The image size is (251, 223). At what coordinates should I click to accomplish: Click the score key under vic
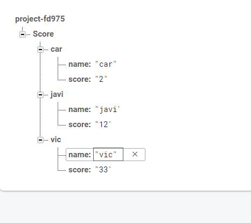click(x=80, y=170)
